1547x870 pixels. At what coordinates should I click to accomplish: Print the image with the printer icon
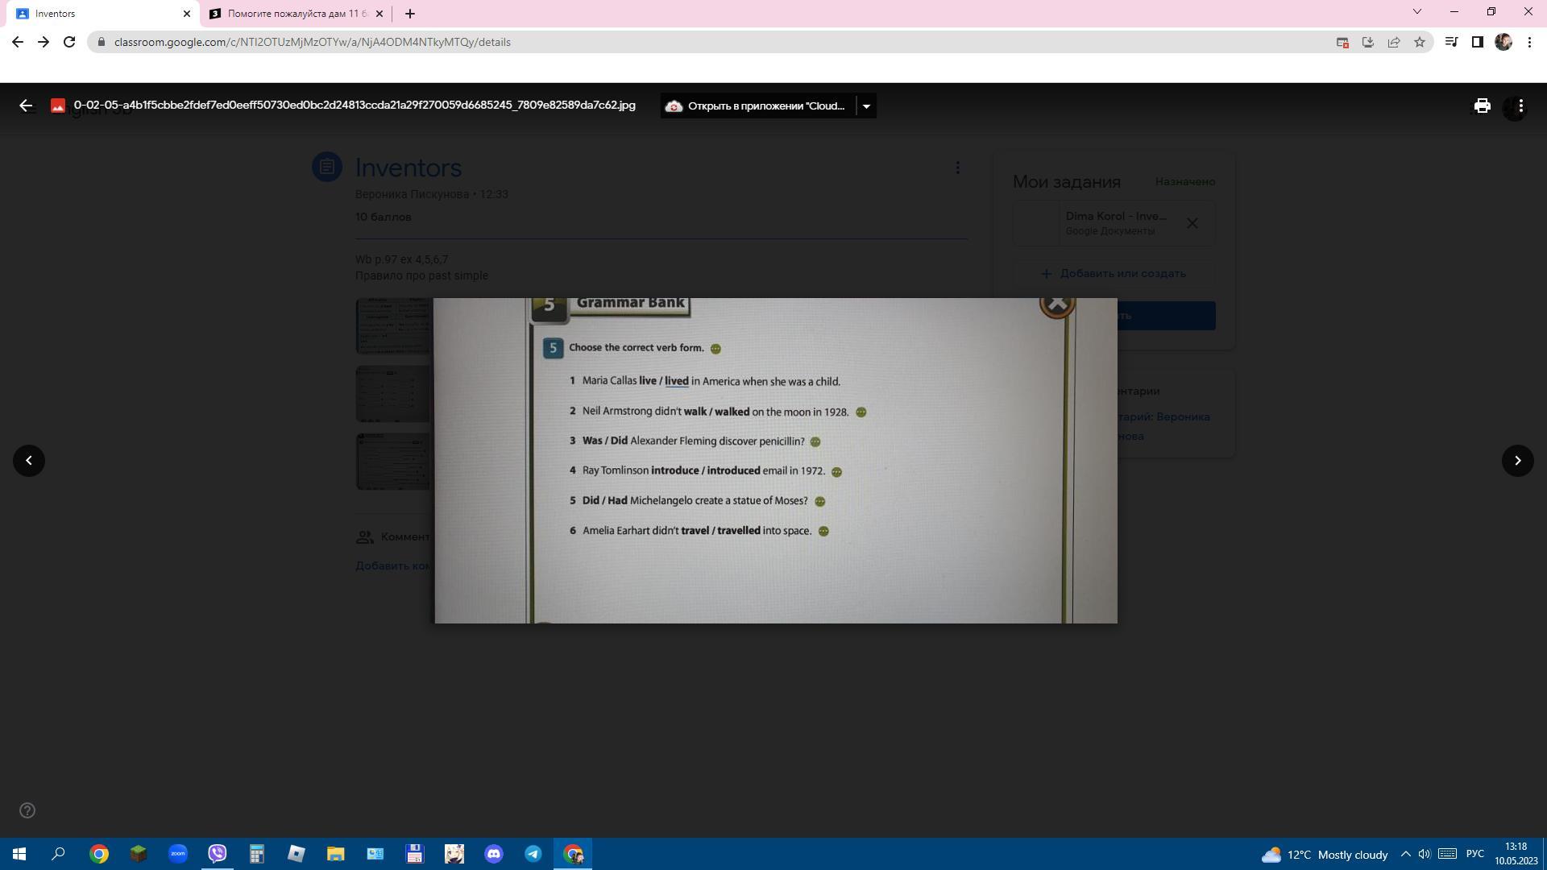(x=1482, y=106)
